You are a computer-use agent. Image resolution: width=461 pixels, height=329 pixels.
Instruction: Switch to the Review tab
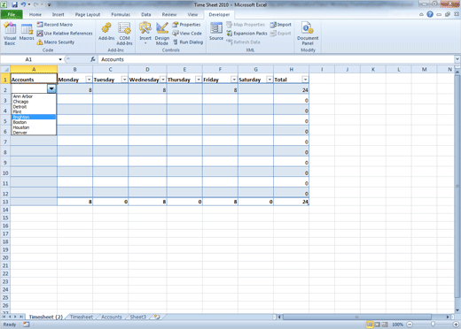coord(169,14)
